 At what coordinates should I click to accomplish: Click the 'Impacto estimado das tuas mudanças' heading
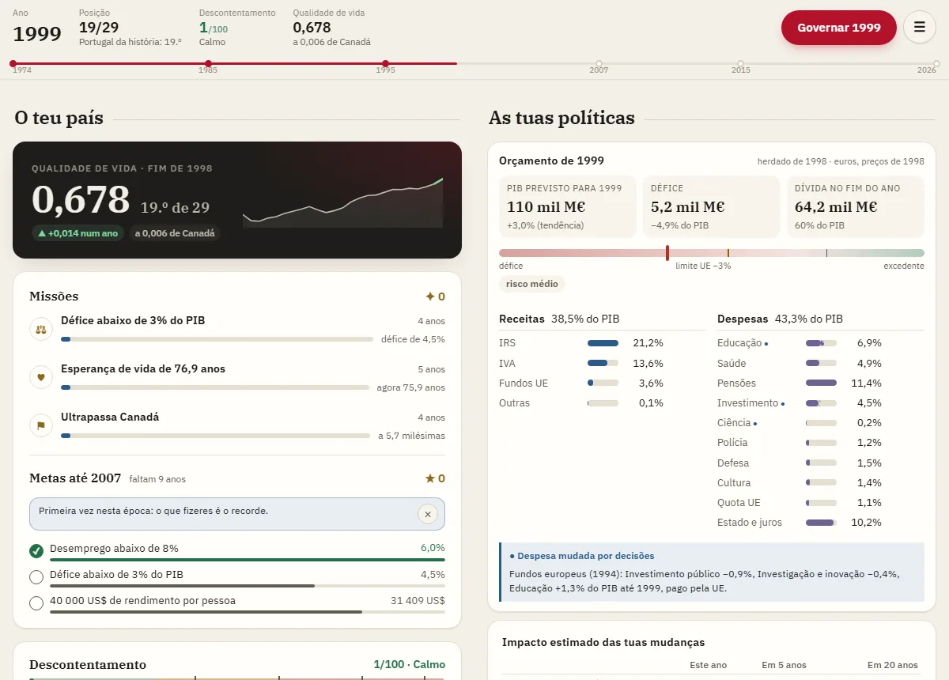603,642
